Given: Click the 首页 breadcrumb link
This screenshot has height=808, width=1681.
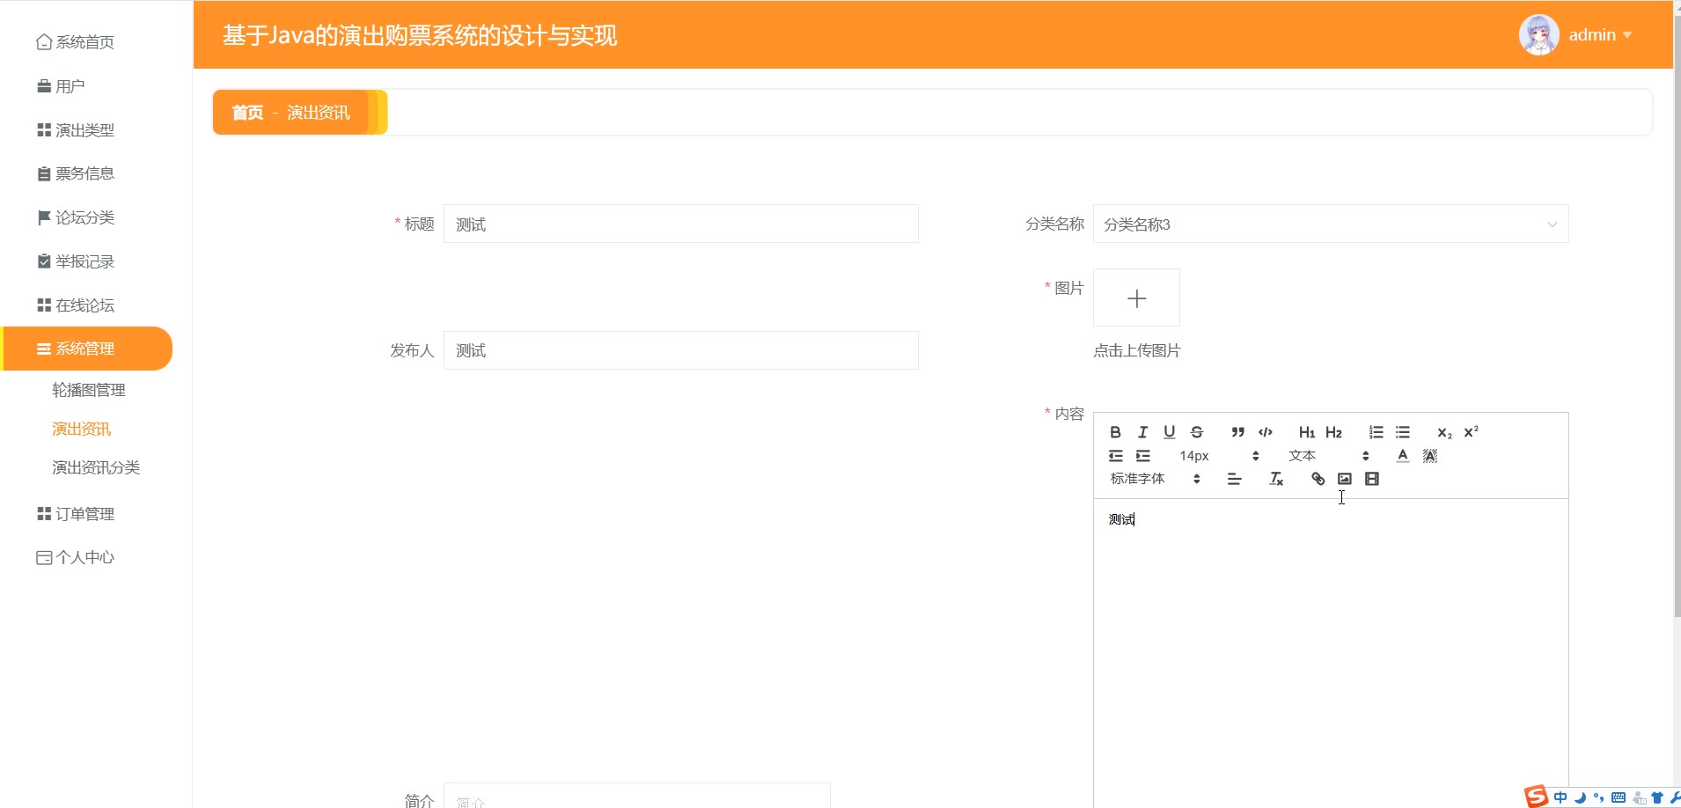Looking at the screenshot, I should point(247,113).
